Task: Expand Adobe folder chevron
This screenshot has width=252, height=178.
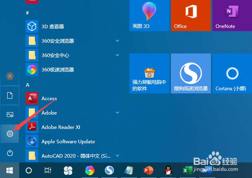Action: (117, 113)
